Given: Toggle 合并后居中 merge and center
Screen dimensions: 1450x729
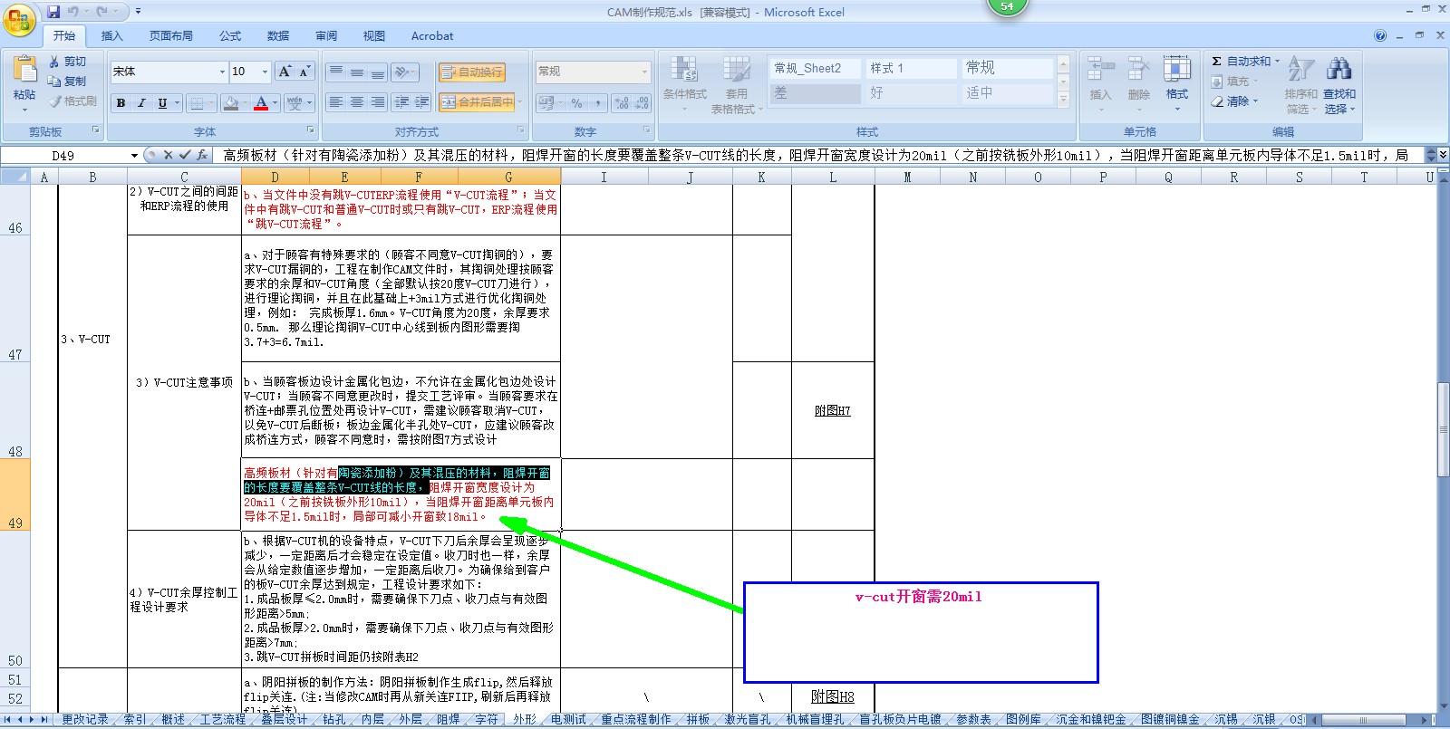Looking at the screenshot, I should click(477, 102).
